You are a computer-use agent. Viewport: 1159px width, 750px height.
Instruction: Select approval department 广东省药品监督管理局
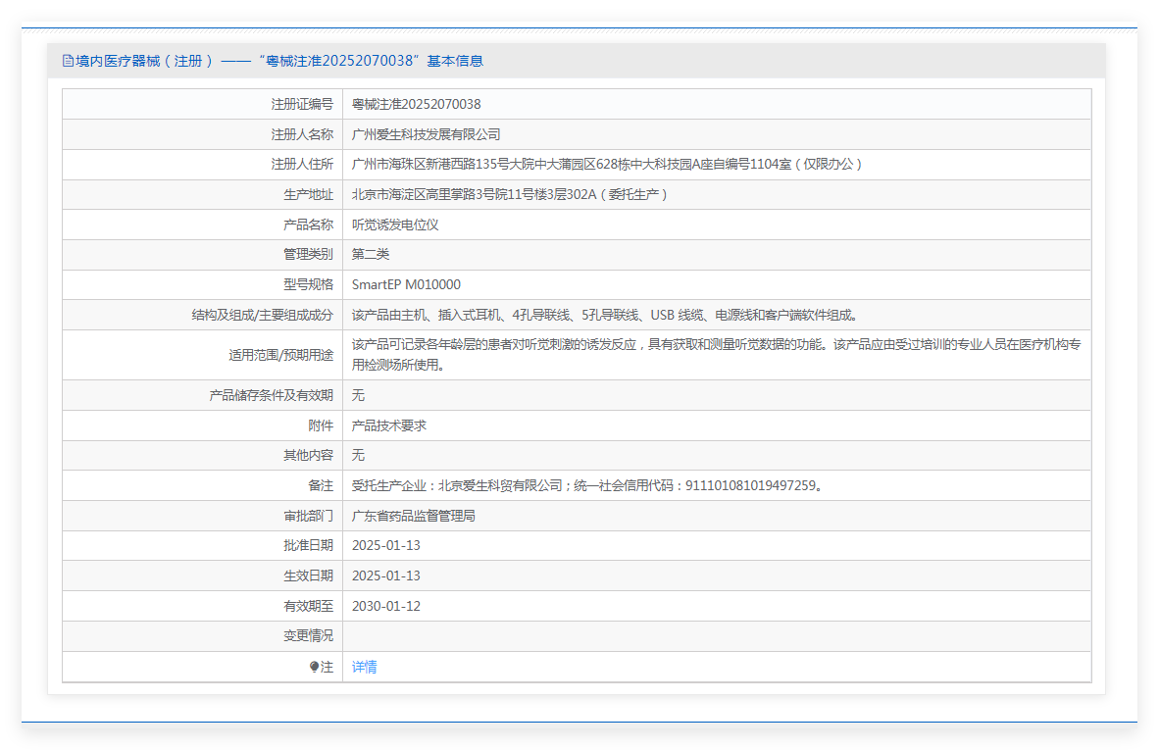pos(413,516)
